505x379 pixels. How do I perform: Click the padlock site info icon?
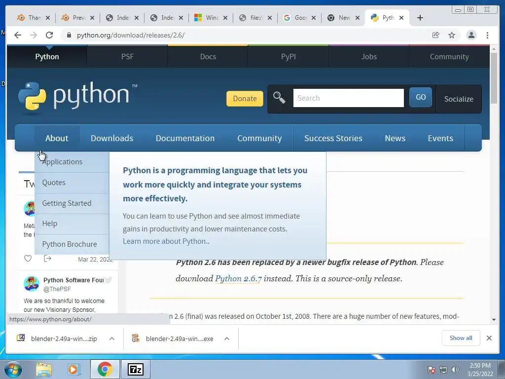[x=69, y=35]
